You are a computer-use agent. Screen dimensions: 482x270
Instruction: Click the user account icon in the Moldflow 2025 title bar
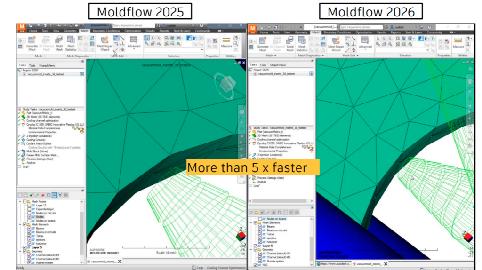coord(164,25)
